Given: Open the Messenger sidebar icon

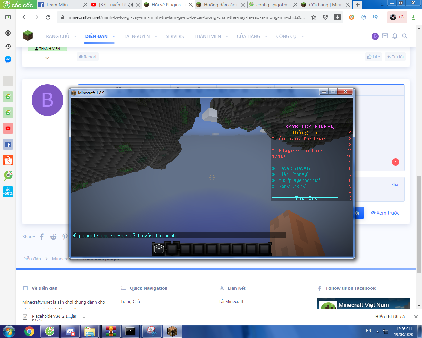Looking at the screenshot, I should pyautogui.click(x=8, y=59).
